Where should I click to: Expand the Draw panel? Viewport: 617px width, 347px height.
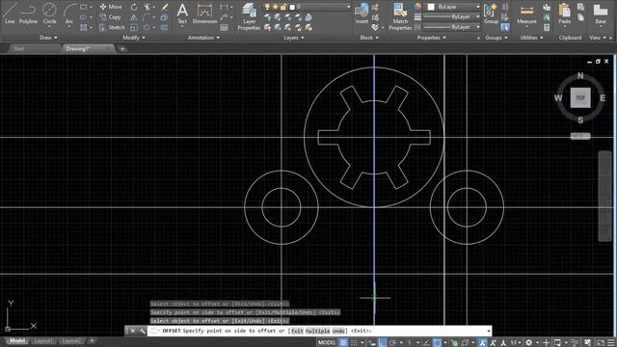pyautogui.click(x=48, y=38)
